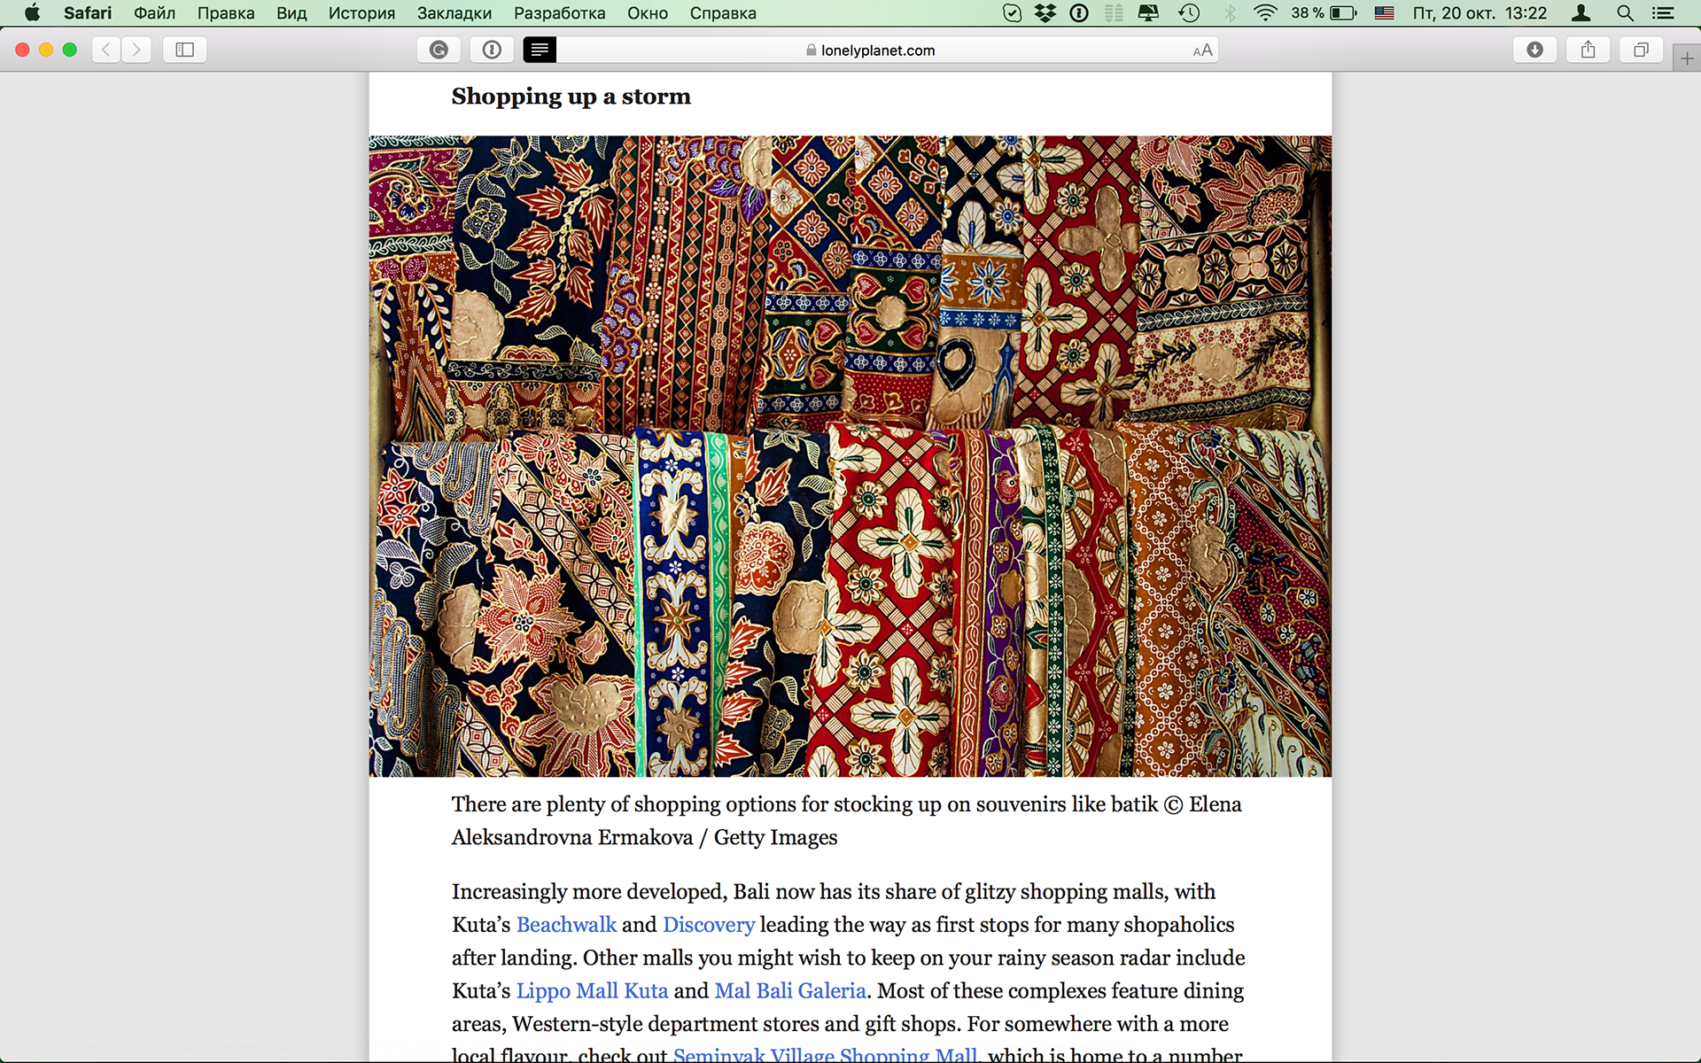Click the lonelyplanet.com address field

point(871,50)
